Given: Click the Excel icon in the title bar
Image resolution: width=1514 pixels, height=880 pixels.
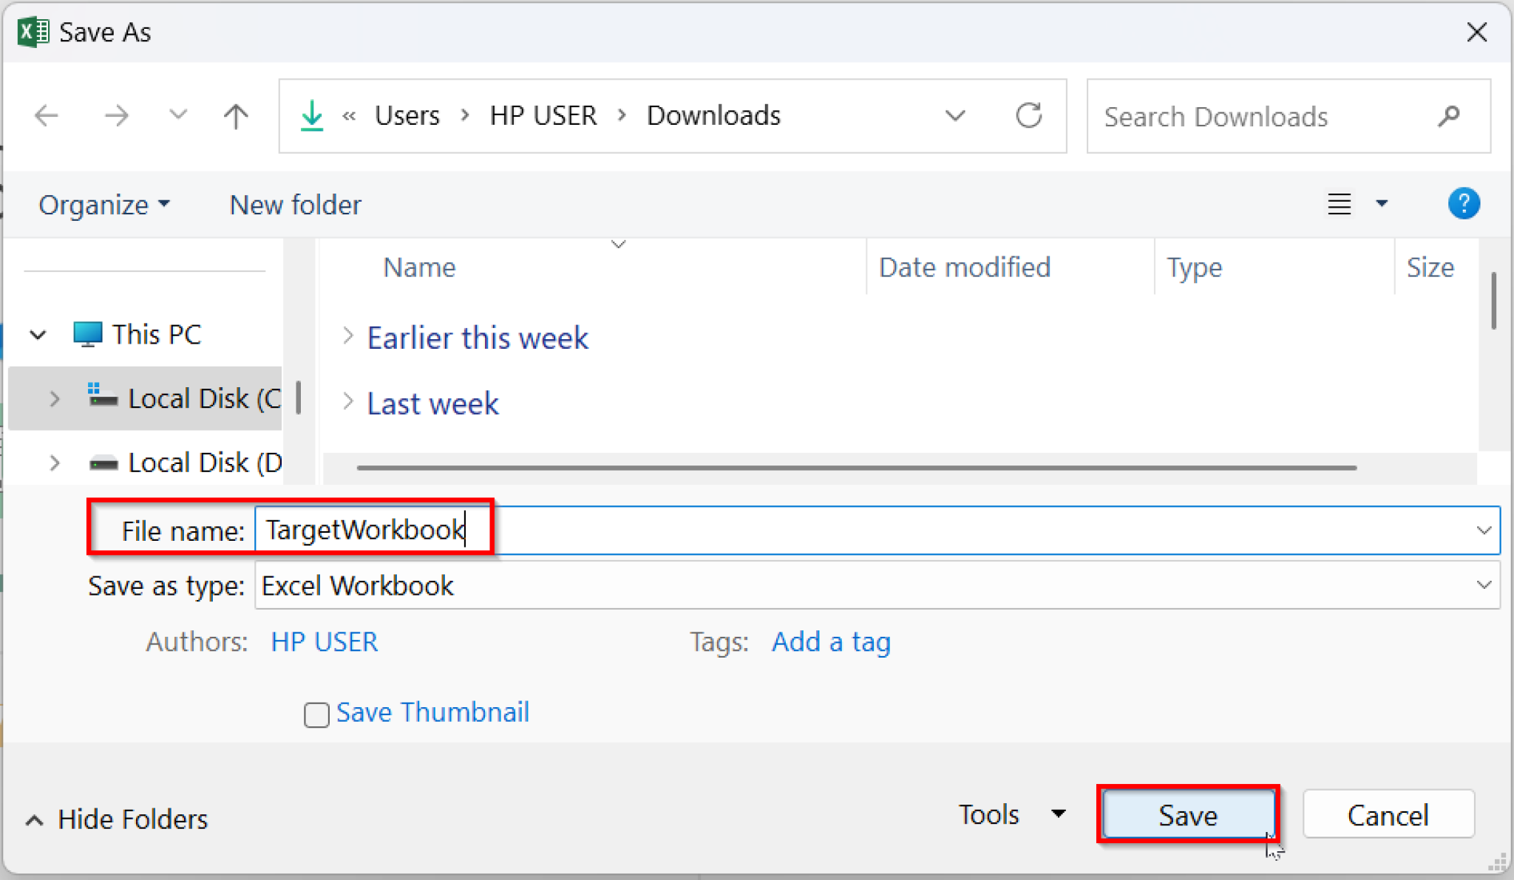Looking at the screenshot, I should tap(31, 31).
